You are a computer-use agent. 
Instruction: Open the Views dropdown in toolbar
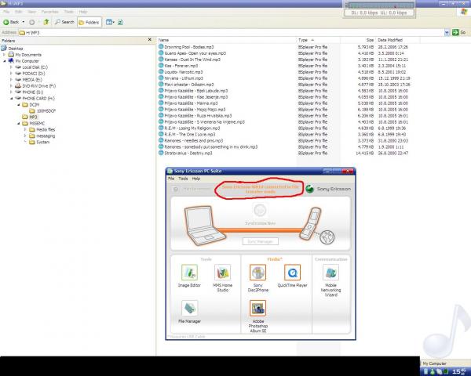(110, 22)
